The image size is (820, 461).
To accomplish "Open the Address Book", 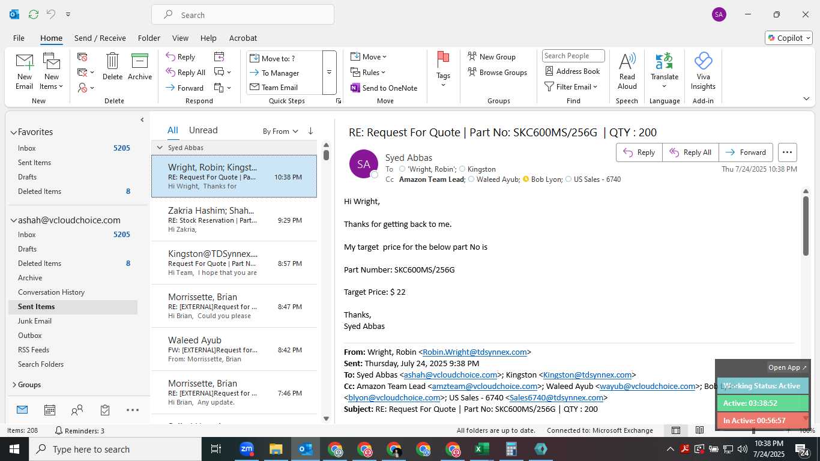I will pos(573,71).
